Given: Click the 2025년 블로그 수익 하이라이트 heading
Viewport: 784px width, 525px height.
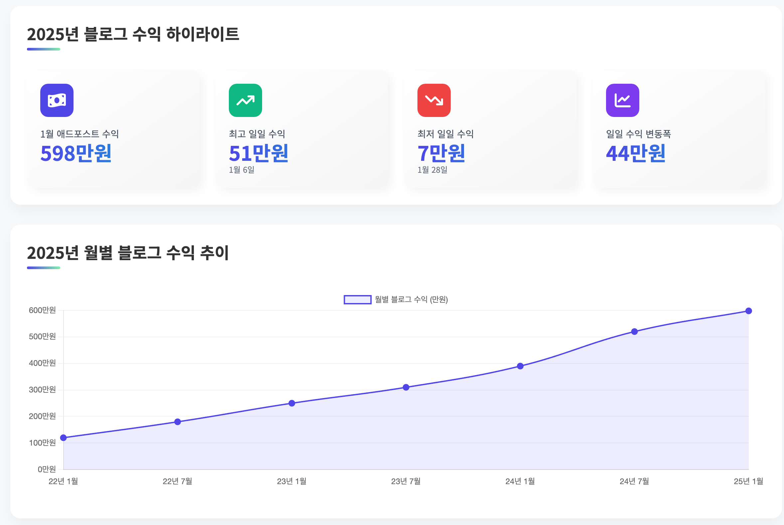Looking at the screenshot, I should pyautogui.click(x=133, y=34).
